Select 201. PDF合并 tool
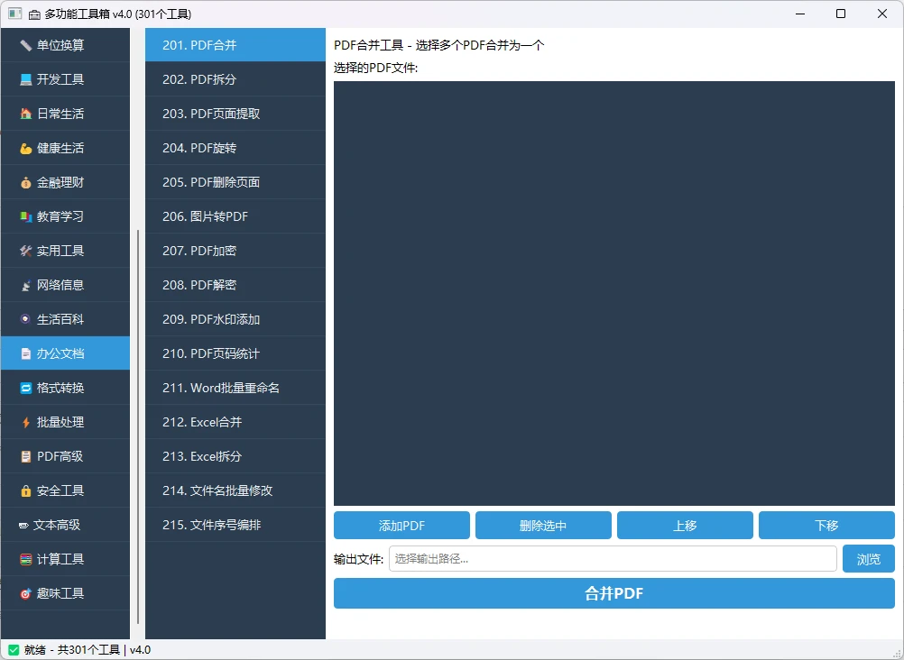The width and height of the screenshot is (904, 660). click(235, 45)
